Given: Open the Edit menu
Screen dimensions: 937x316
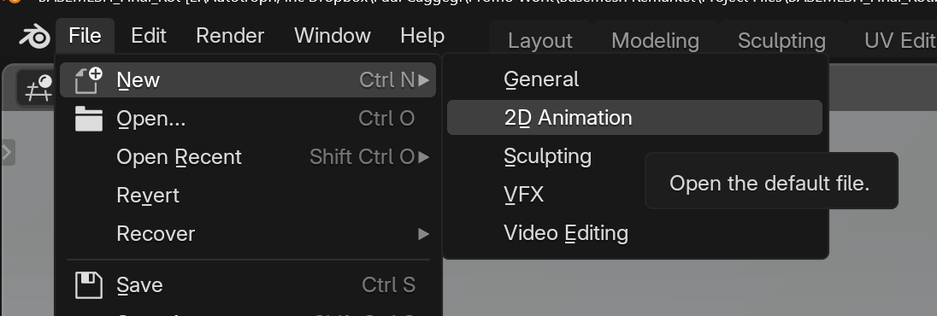Looking at the screenshot, I should pos(148,36).
